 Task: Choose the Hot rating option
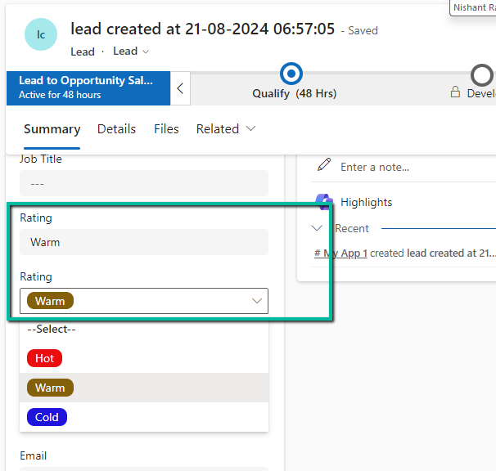pyautogui.click(x=144, y=358)
